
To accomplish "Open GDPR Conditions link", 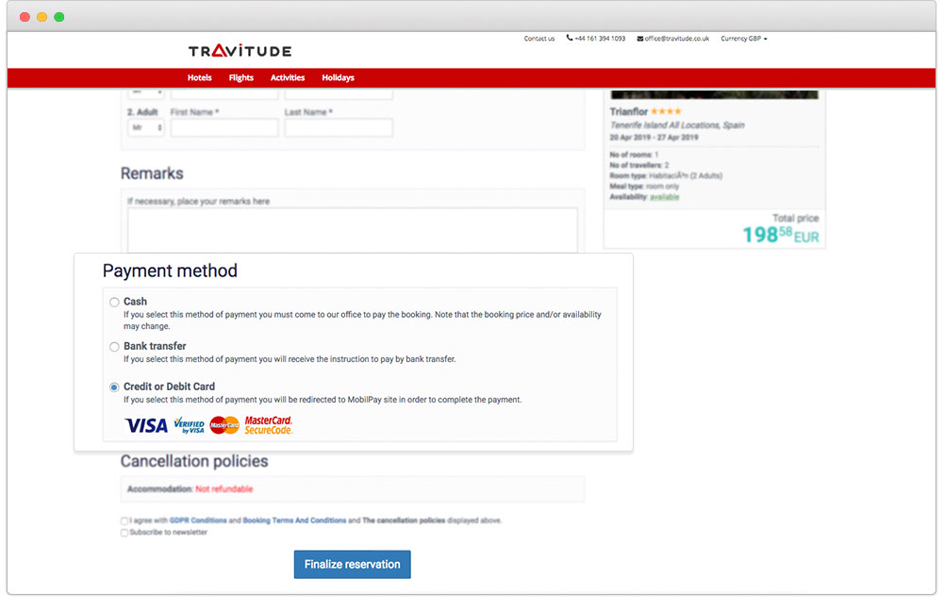I will pyautogui.click(x=198, y=520).
